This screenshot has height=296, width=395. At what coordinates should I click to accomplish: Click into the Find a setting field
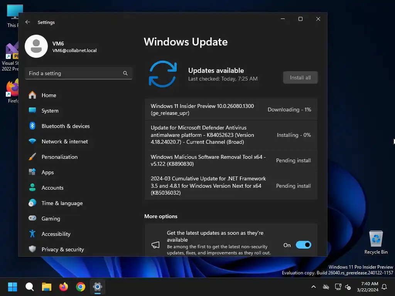pos(79,73)
